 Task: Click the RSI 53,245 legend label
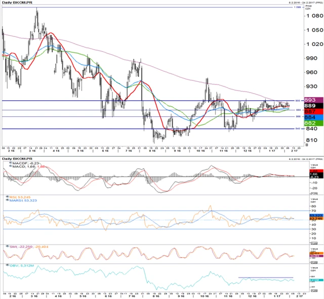point(18,197)
